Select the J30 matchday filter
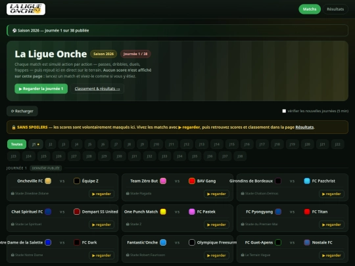This screenshot has height=266, width=355. point(119,156)
